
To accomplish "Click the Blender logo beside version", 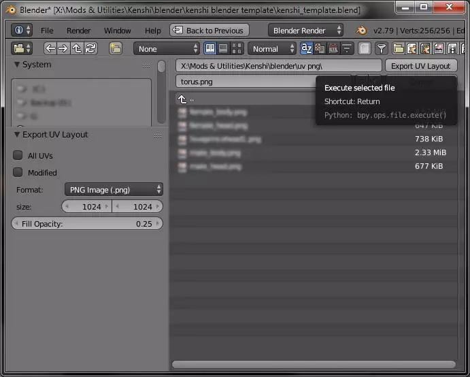I will coord(361,31).
